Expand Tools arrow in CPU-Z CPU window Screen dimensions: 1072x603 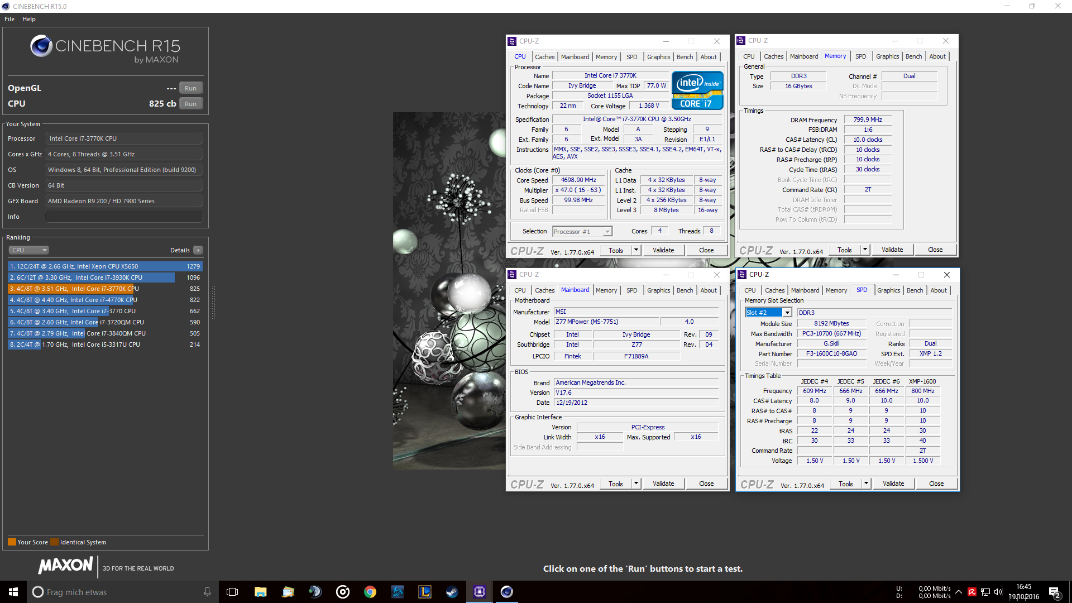(636, 250)
